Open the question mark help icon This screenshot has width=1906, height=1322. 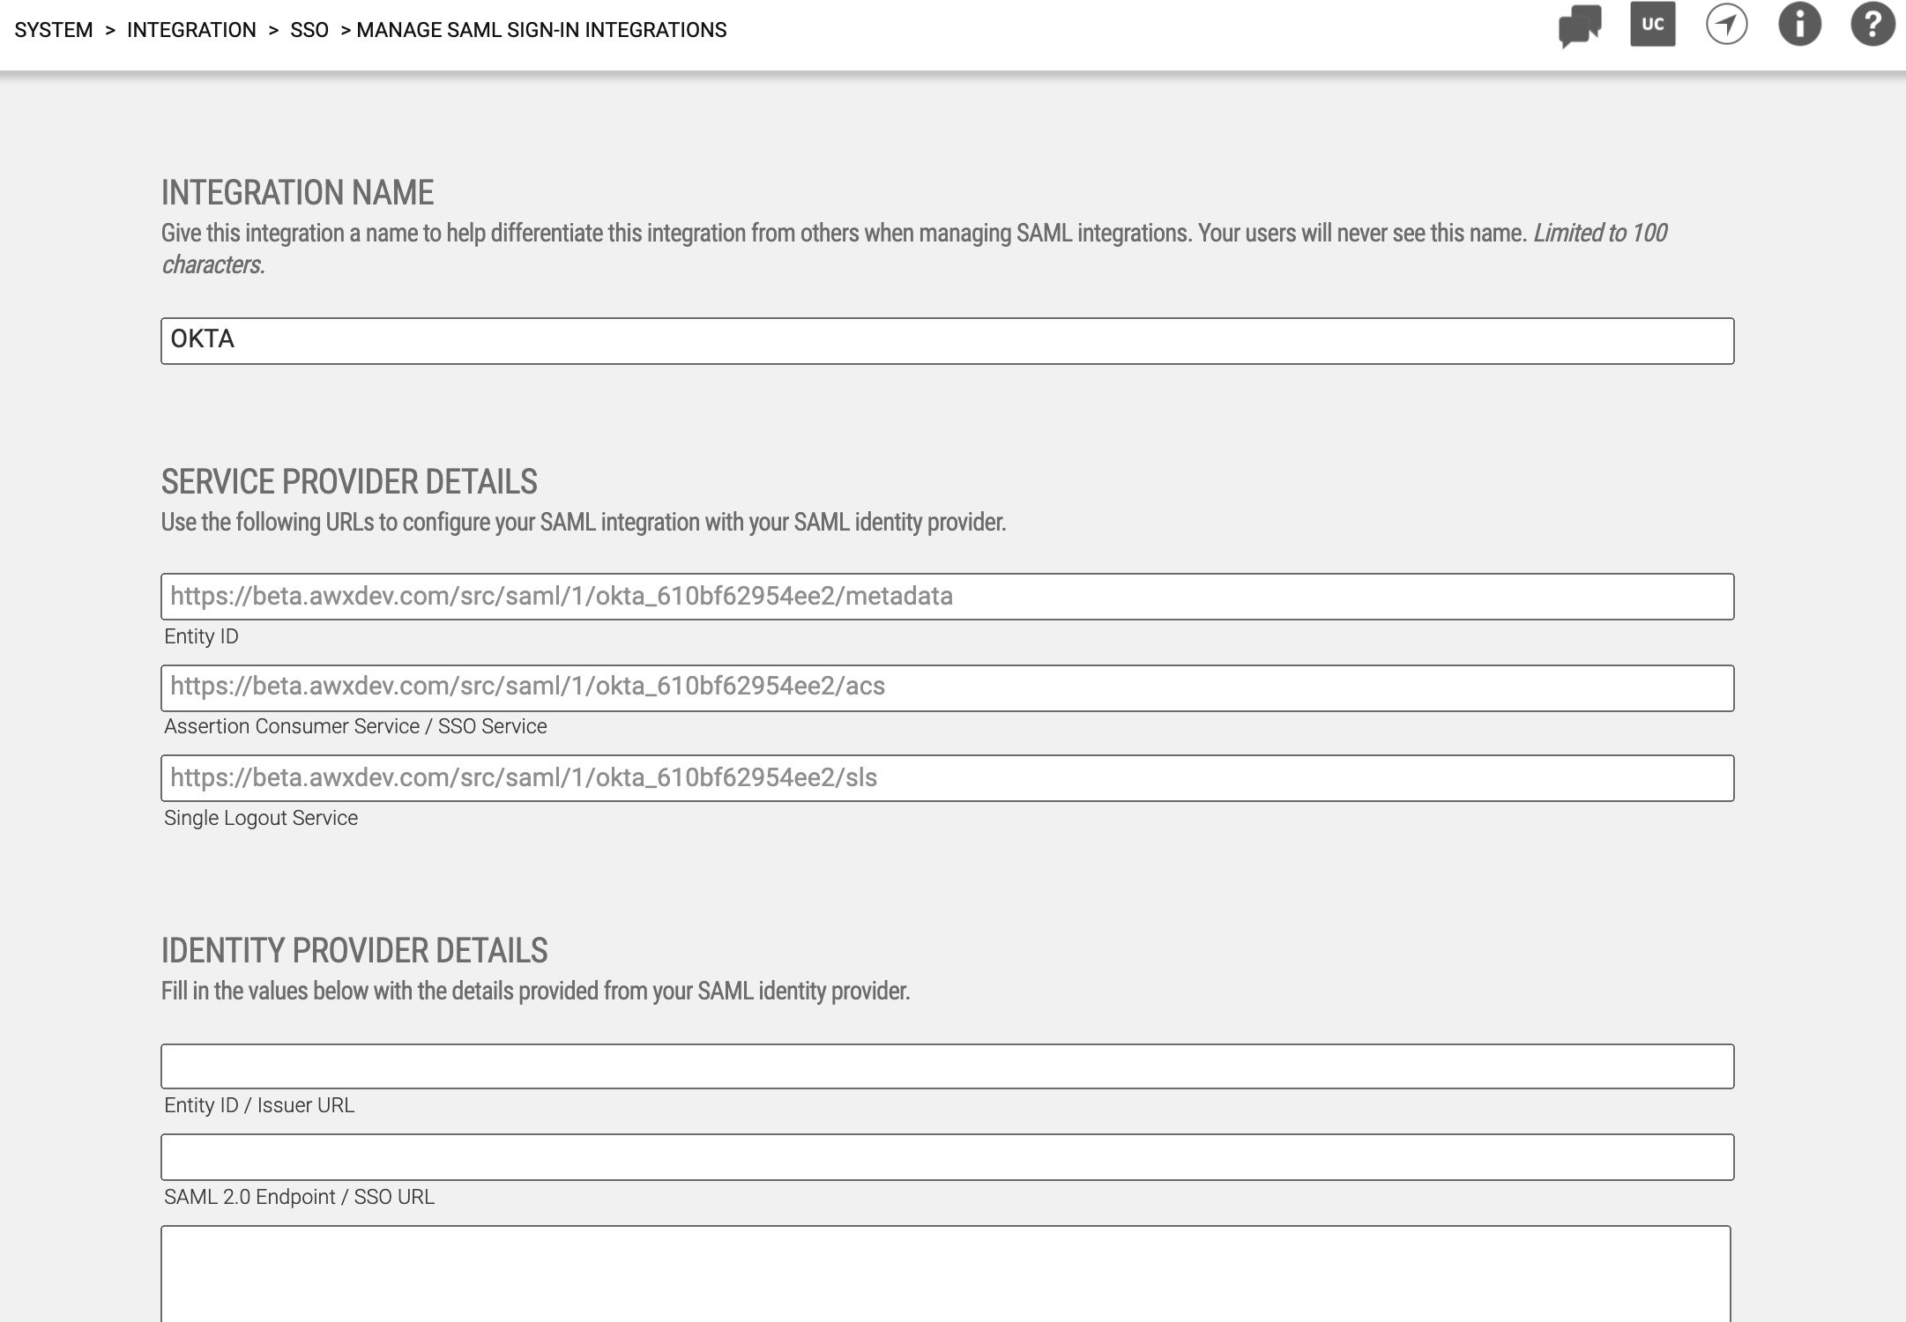pyautogui.click(x=1872, y=25)
